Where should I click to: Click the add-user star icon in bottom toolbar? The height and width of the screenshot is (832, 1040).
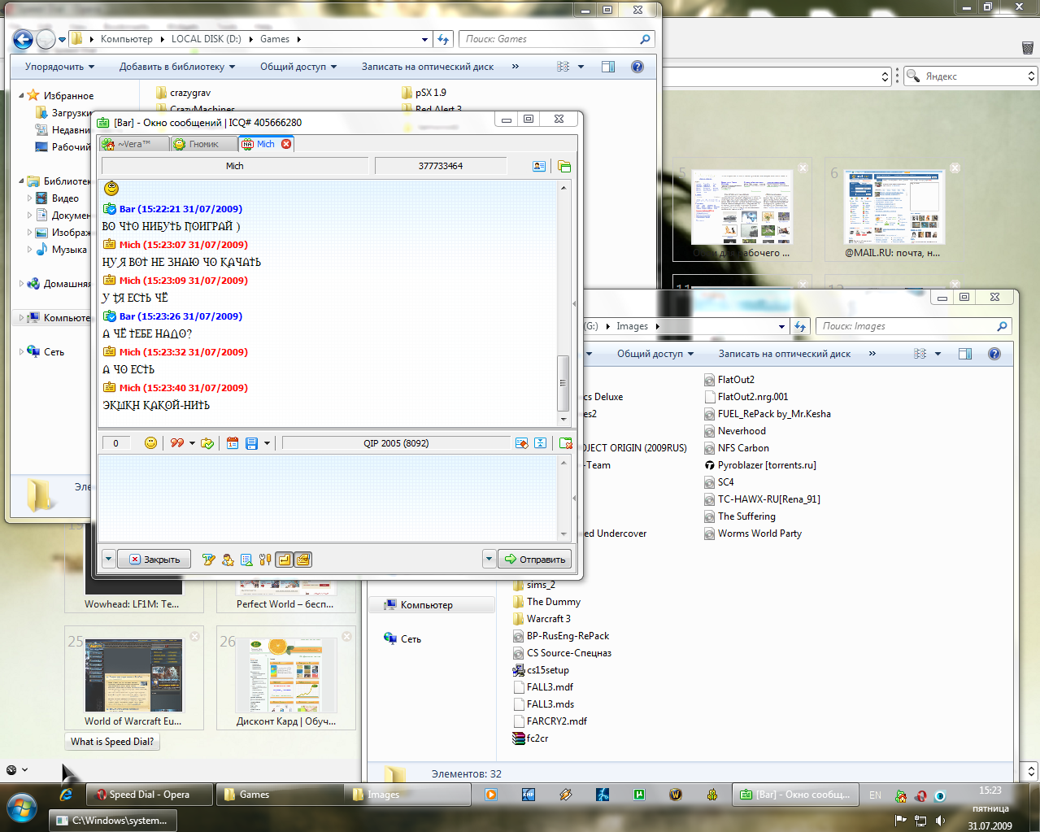coord(228,560)
